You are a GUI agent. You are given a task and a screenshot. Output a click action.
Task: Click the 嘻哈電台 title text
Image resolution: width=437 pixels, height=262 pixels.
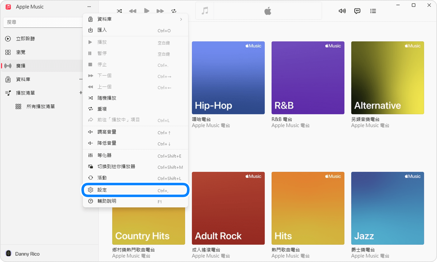click(x=201, y=119)
